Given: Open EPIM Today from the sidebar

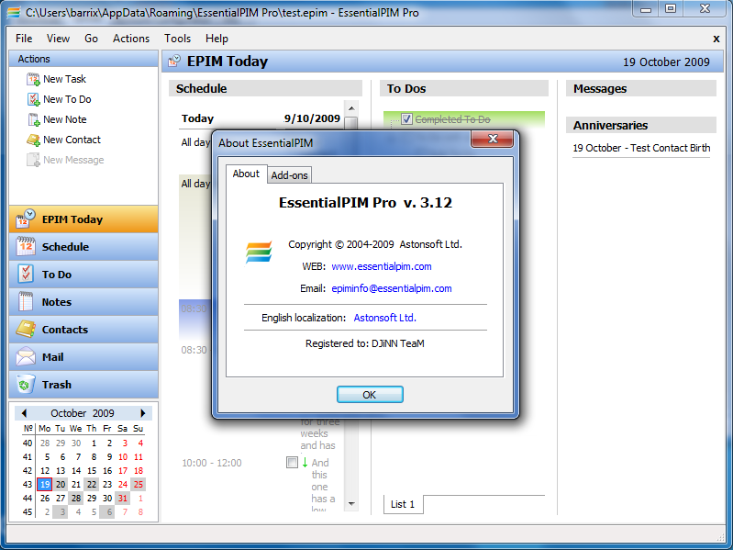Looking at the screenshot, I should coord(83,219).
